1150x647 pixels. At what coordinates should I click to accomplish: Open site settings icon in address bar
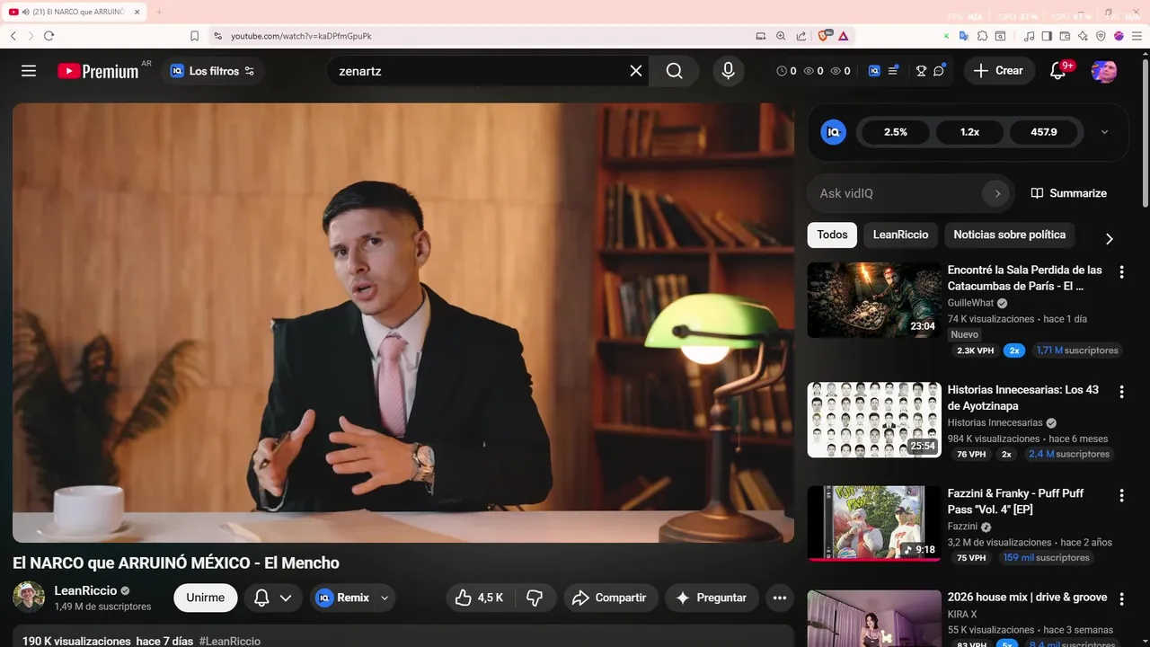pyautogui.click(x=217, y=36)
